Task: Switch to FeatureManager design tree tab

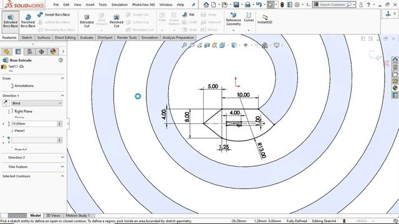Action: (x=6, y=52)
